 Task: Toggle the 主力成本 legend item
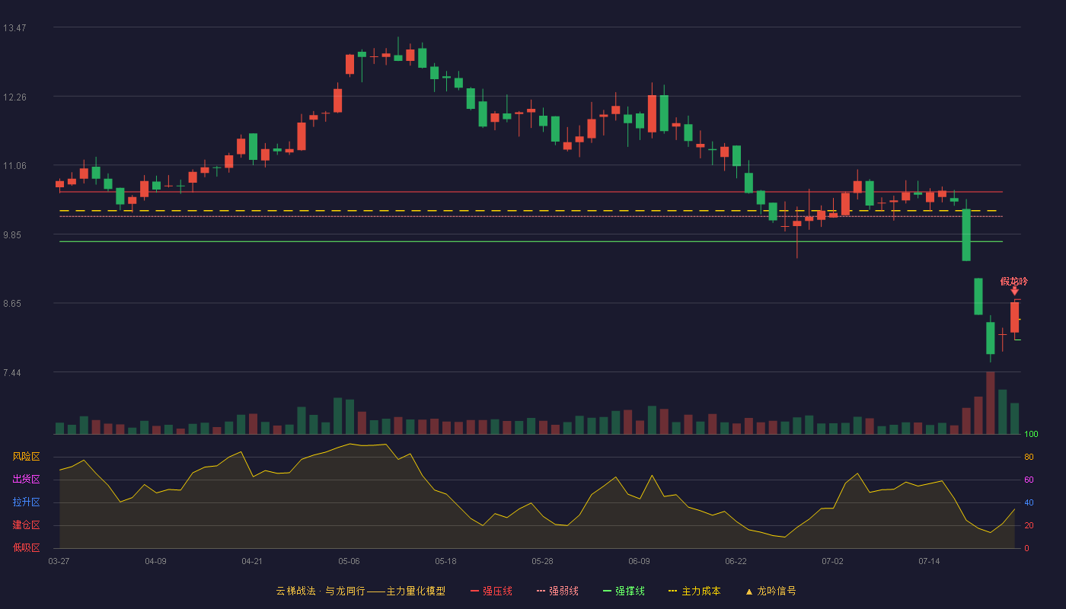[x=694, y=591]
